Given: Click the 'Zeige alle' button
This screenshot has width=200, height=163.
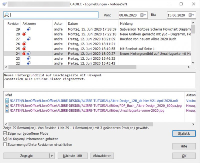Looking at the screenshot, I should click(x=26, y=156).
